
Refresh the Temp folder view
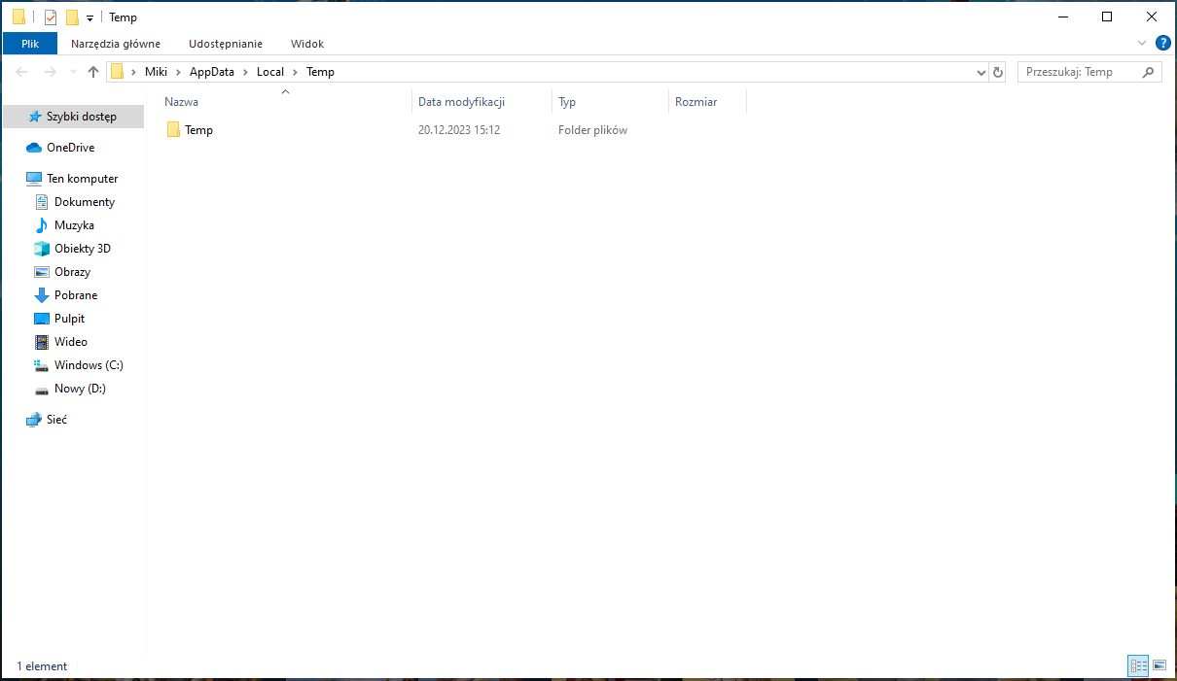997,72
